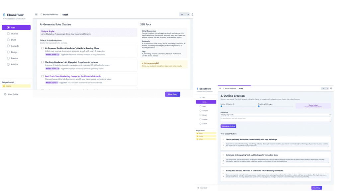
Task: Select The Busy Marketer's AI Blueprint checkbox
Action: pos(42,62)
